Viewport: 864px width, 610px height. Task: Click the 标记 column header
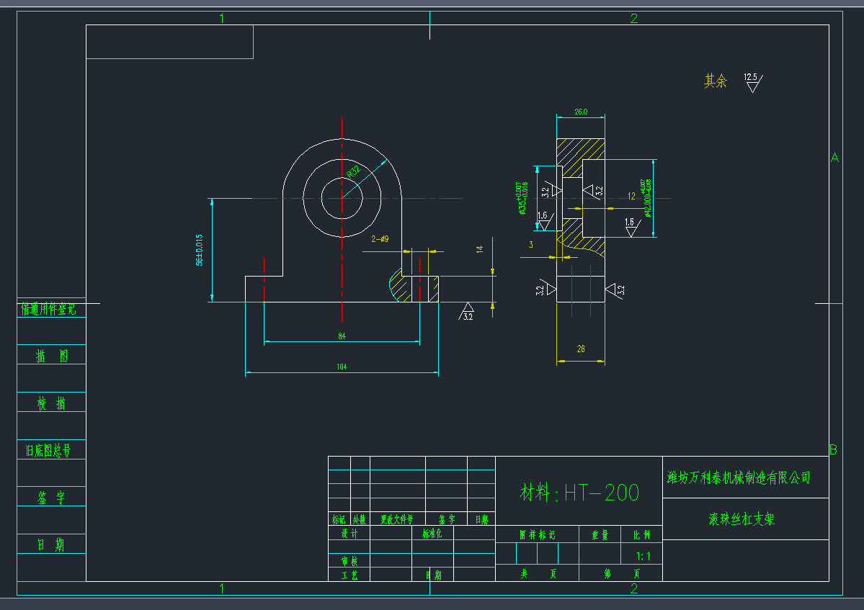pyautogui.click(x=339, y=519)
